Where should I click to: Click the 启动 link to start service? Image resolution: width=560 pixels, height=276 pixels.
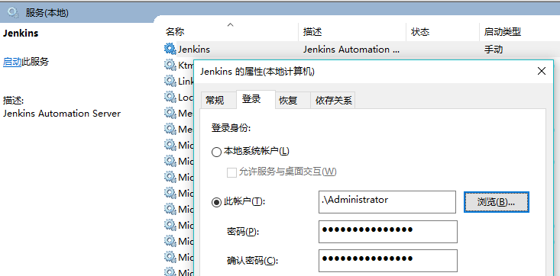(12, 62)
